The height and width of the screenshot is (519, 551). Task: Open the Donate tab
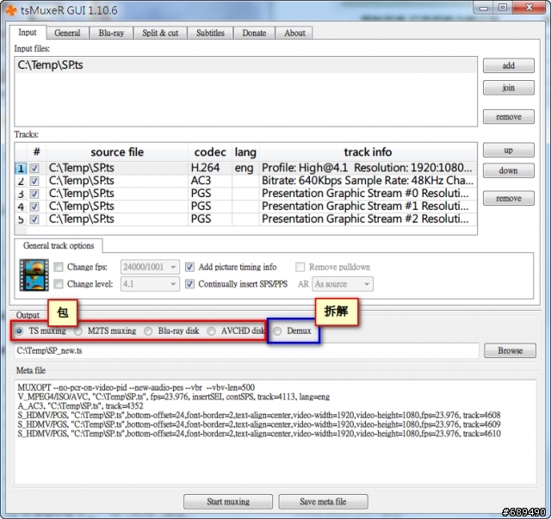click(254, 33)
